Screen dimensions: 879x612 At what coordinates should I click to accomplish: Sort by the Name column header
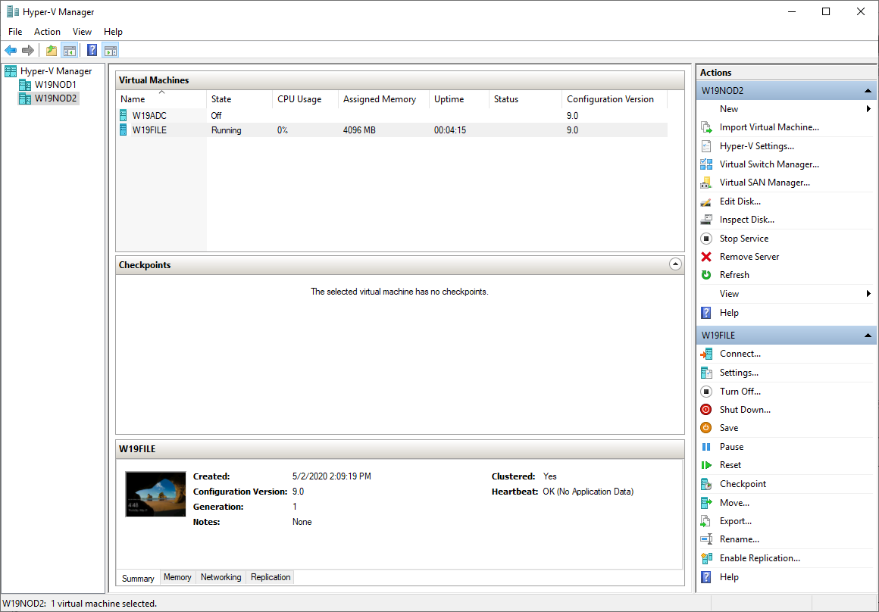(x=161, y=99)
